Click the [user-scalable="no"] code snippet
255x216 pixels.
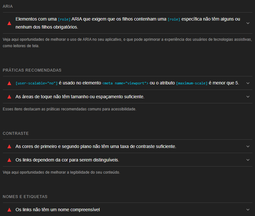pos(37,83)
